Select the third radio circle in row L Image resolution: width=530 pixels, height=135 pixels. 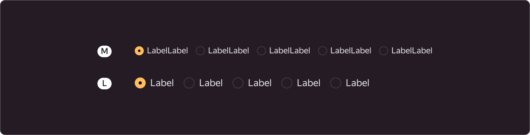coord(238,83)
